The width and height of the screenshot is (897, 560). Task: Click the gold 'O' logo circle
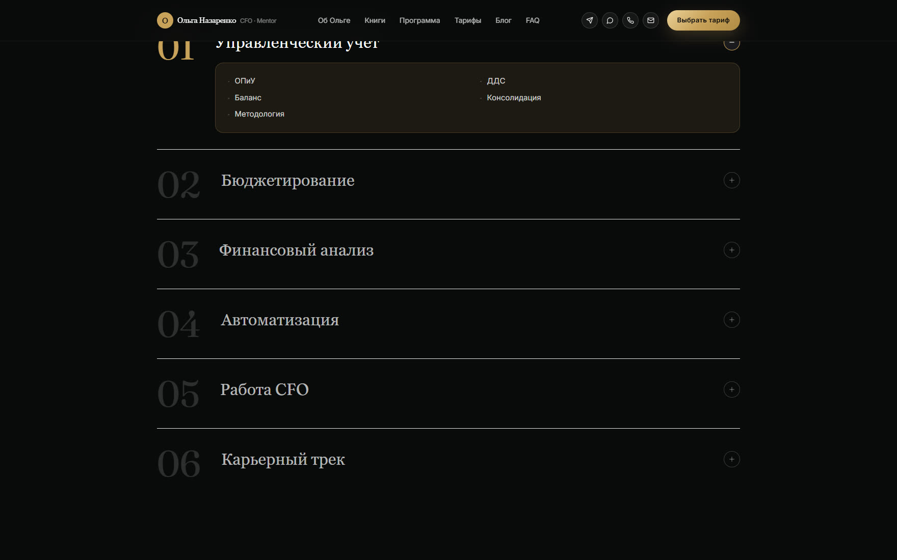click(x=165, y=20)
